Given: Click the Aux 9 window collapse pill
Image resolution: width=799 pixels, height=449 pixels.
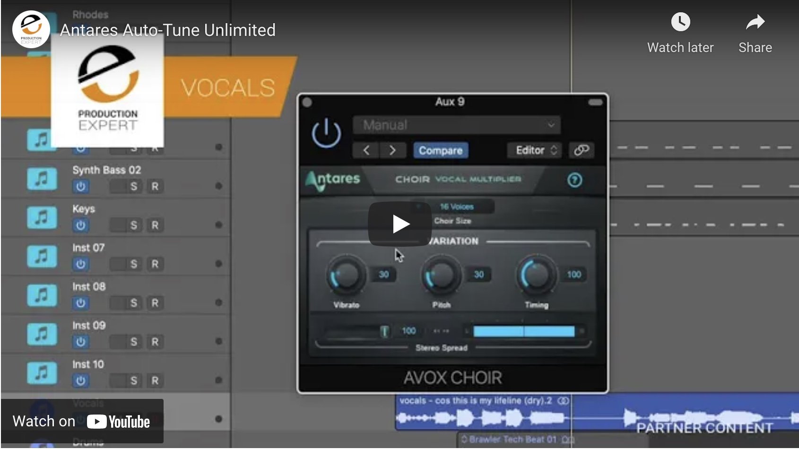Looking at the screenshot, I should click(x=595, y=102).
